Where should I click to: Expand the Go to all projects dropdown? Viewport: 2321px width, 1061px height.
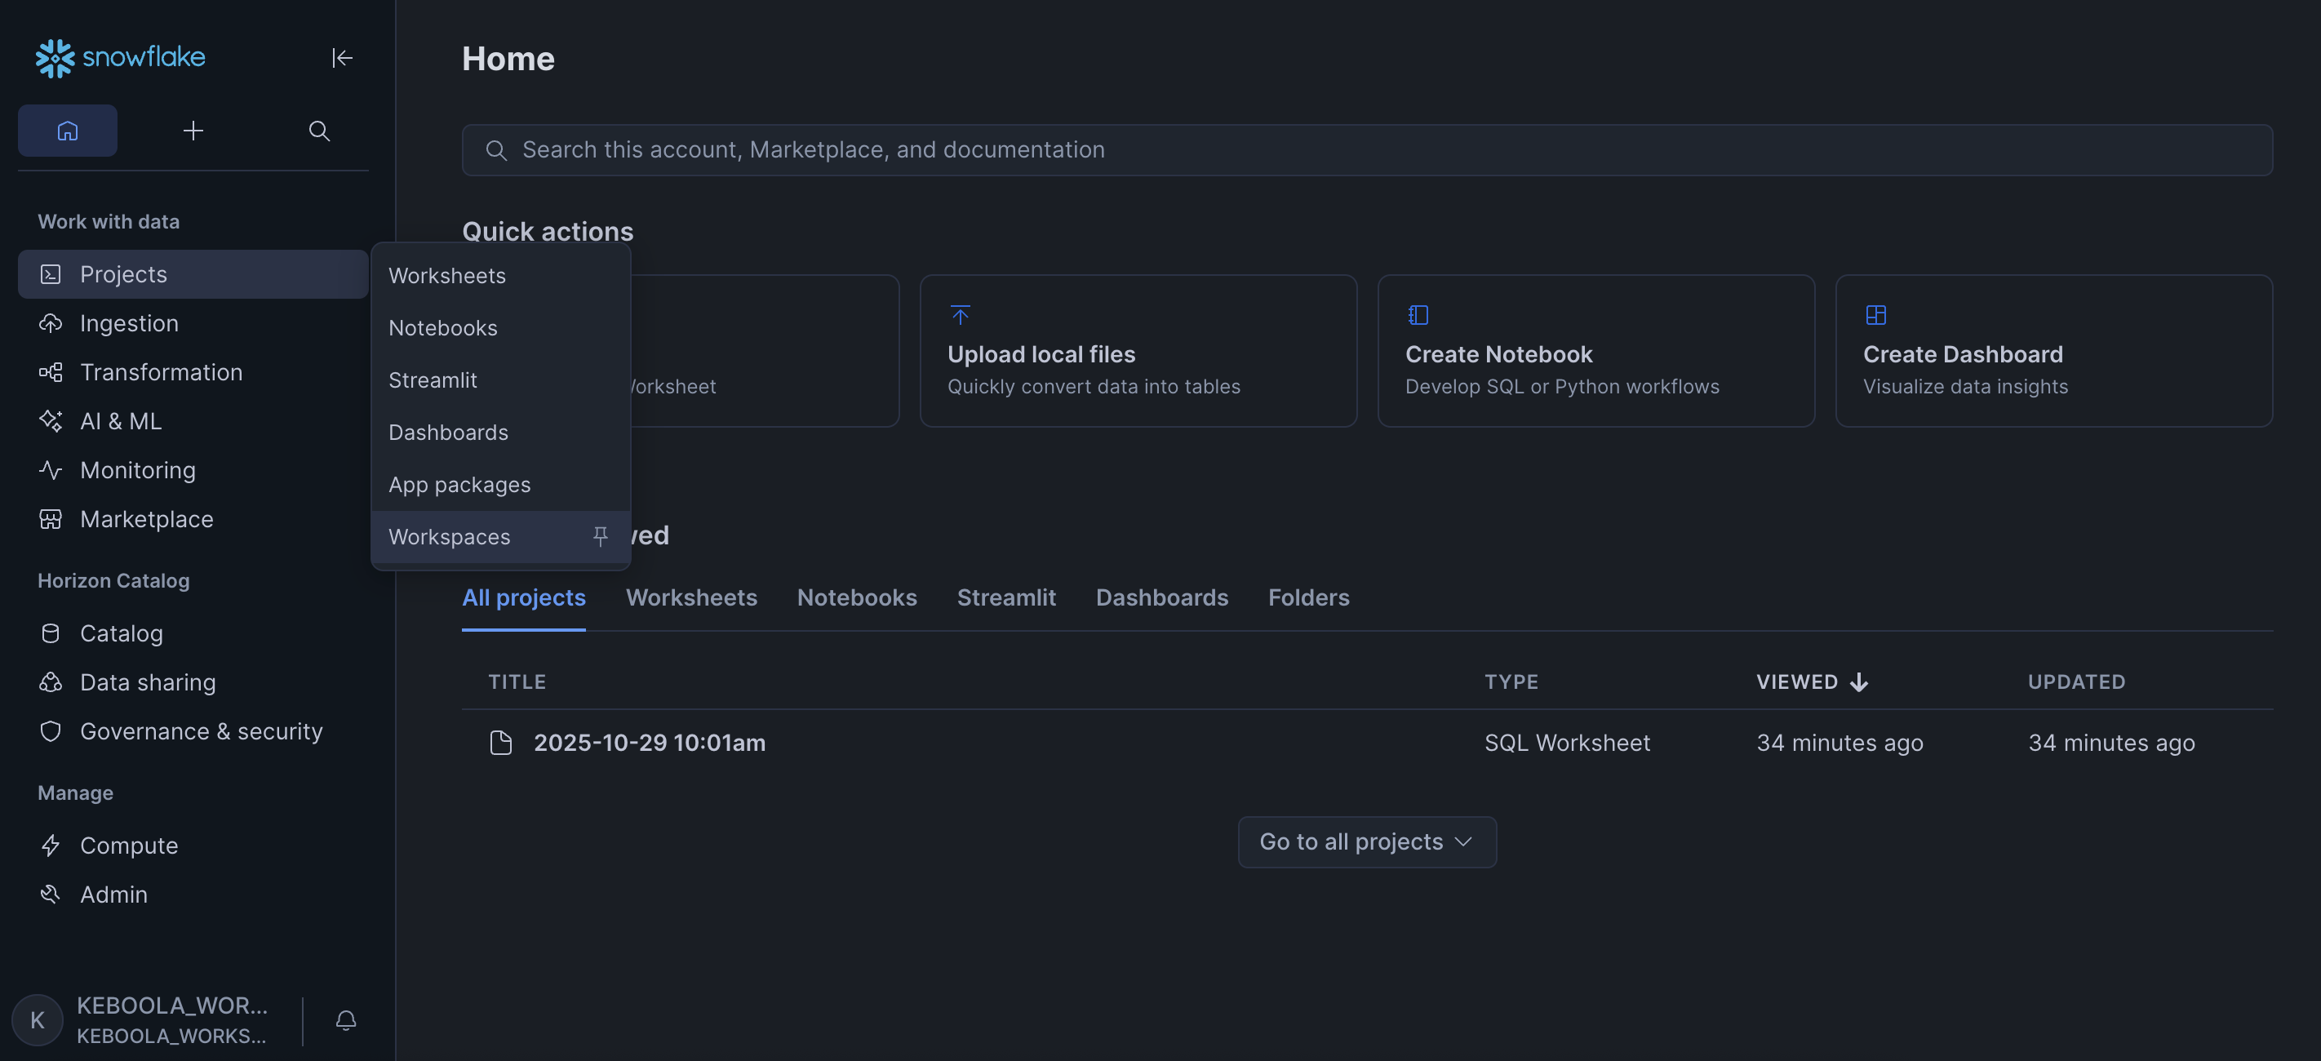1366,841
